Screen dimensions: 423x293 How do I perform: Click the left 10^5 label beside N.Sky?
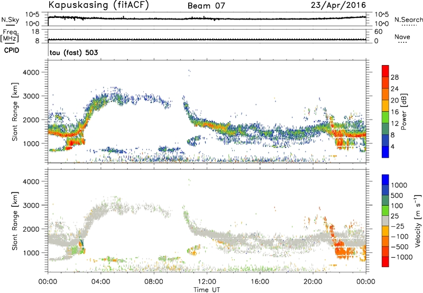pyautogui.click(x=32, y=15)
